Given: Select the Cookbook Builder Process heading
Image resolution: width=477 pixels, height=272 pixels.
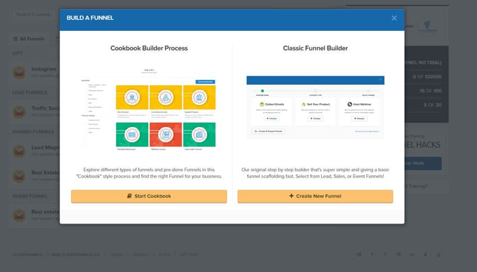Looking at the screenshot, I should click(149, 48).
